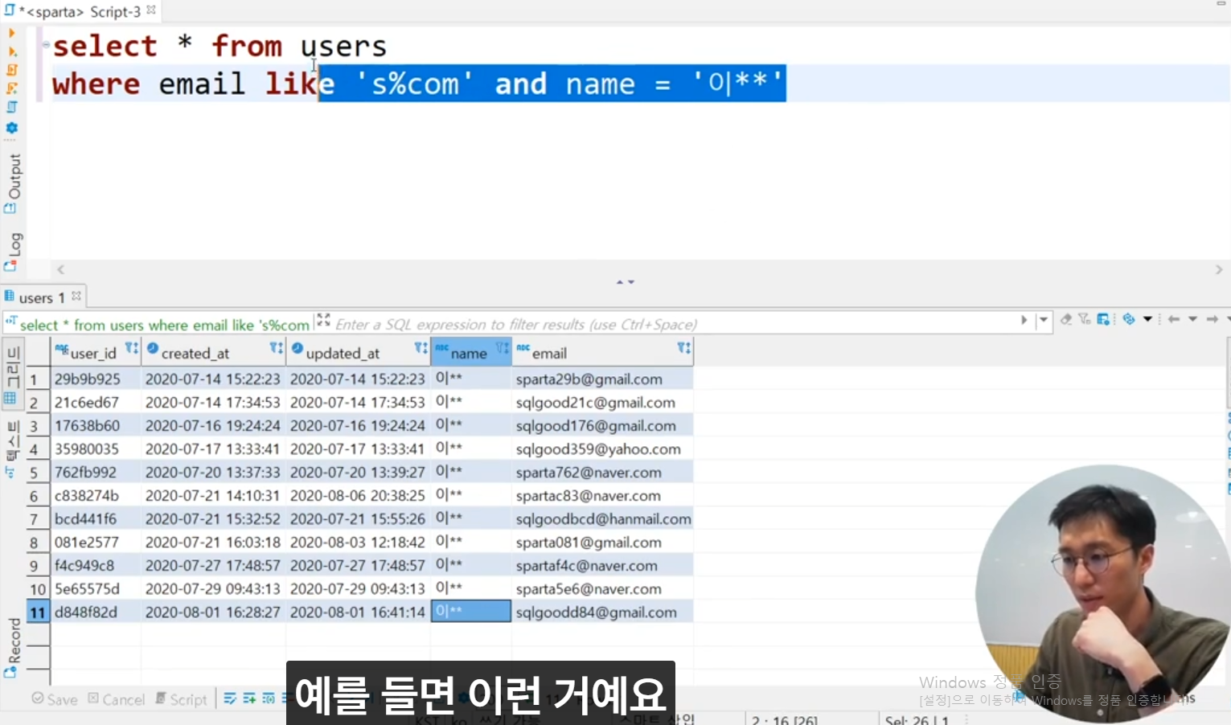Open the back history dropdown arrow
The width and height of the screenshot is (1231, 725).
(1192, 319)
